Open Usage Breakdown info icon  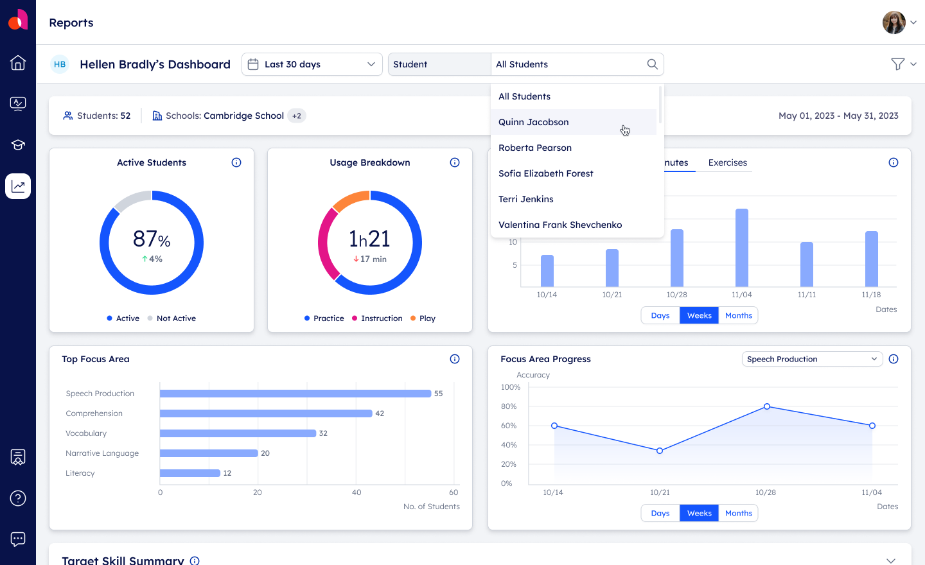click(455, 162)
